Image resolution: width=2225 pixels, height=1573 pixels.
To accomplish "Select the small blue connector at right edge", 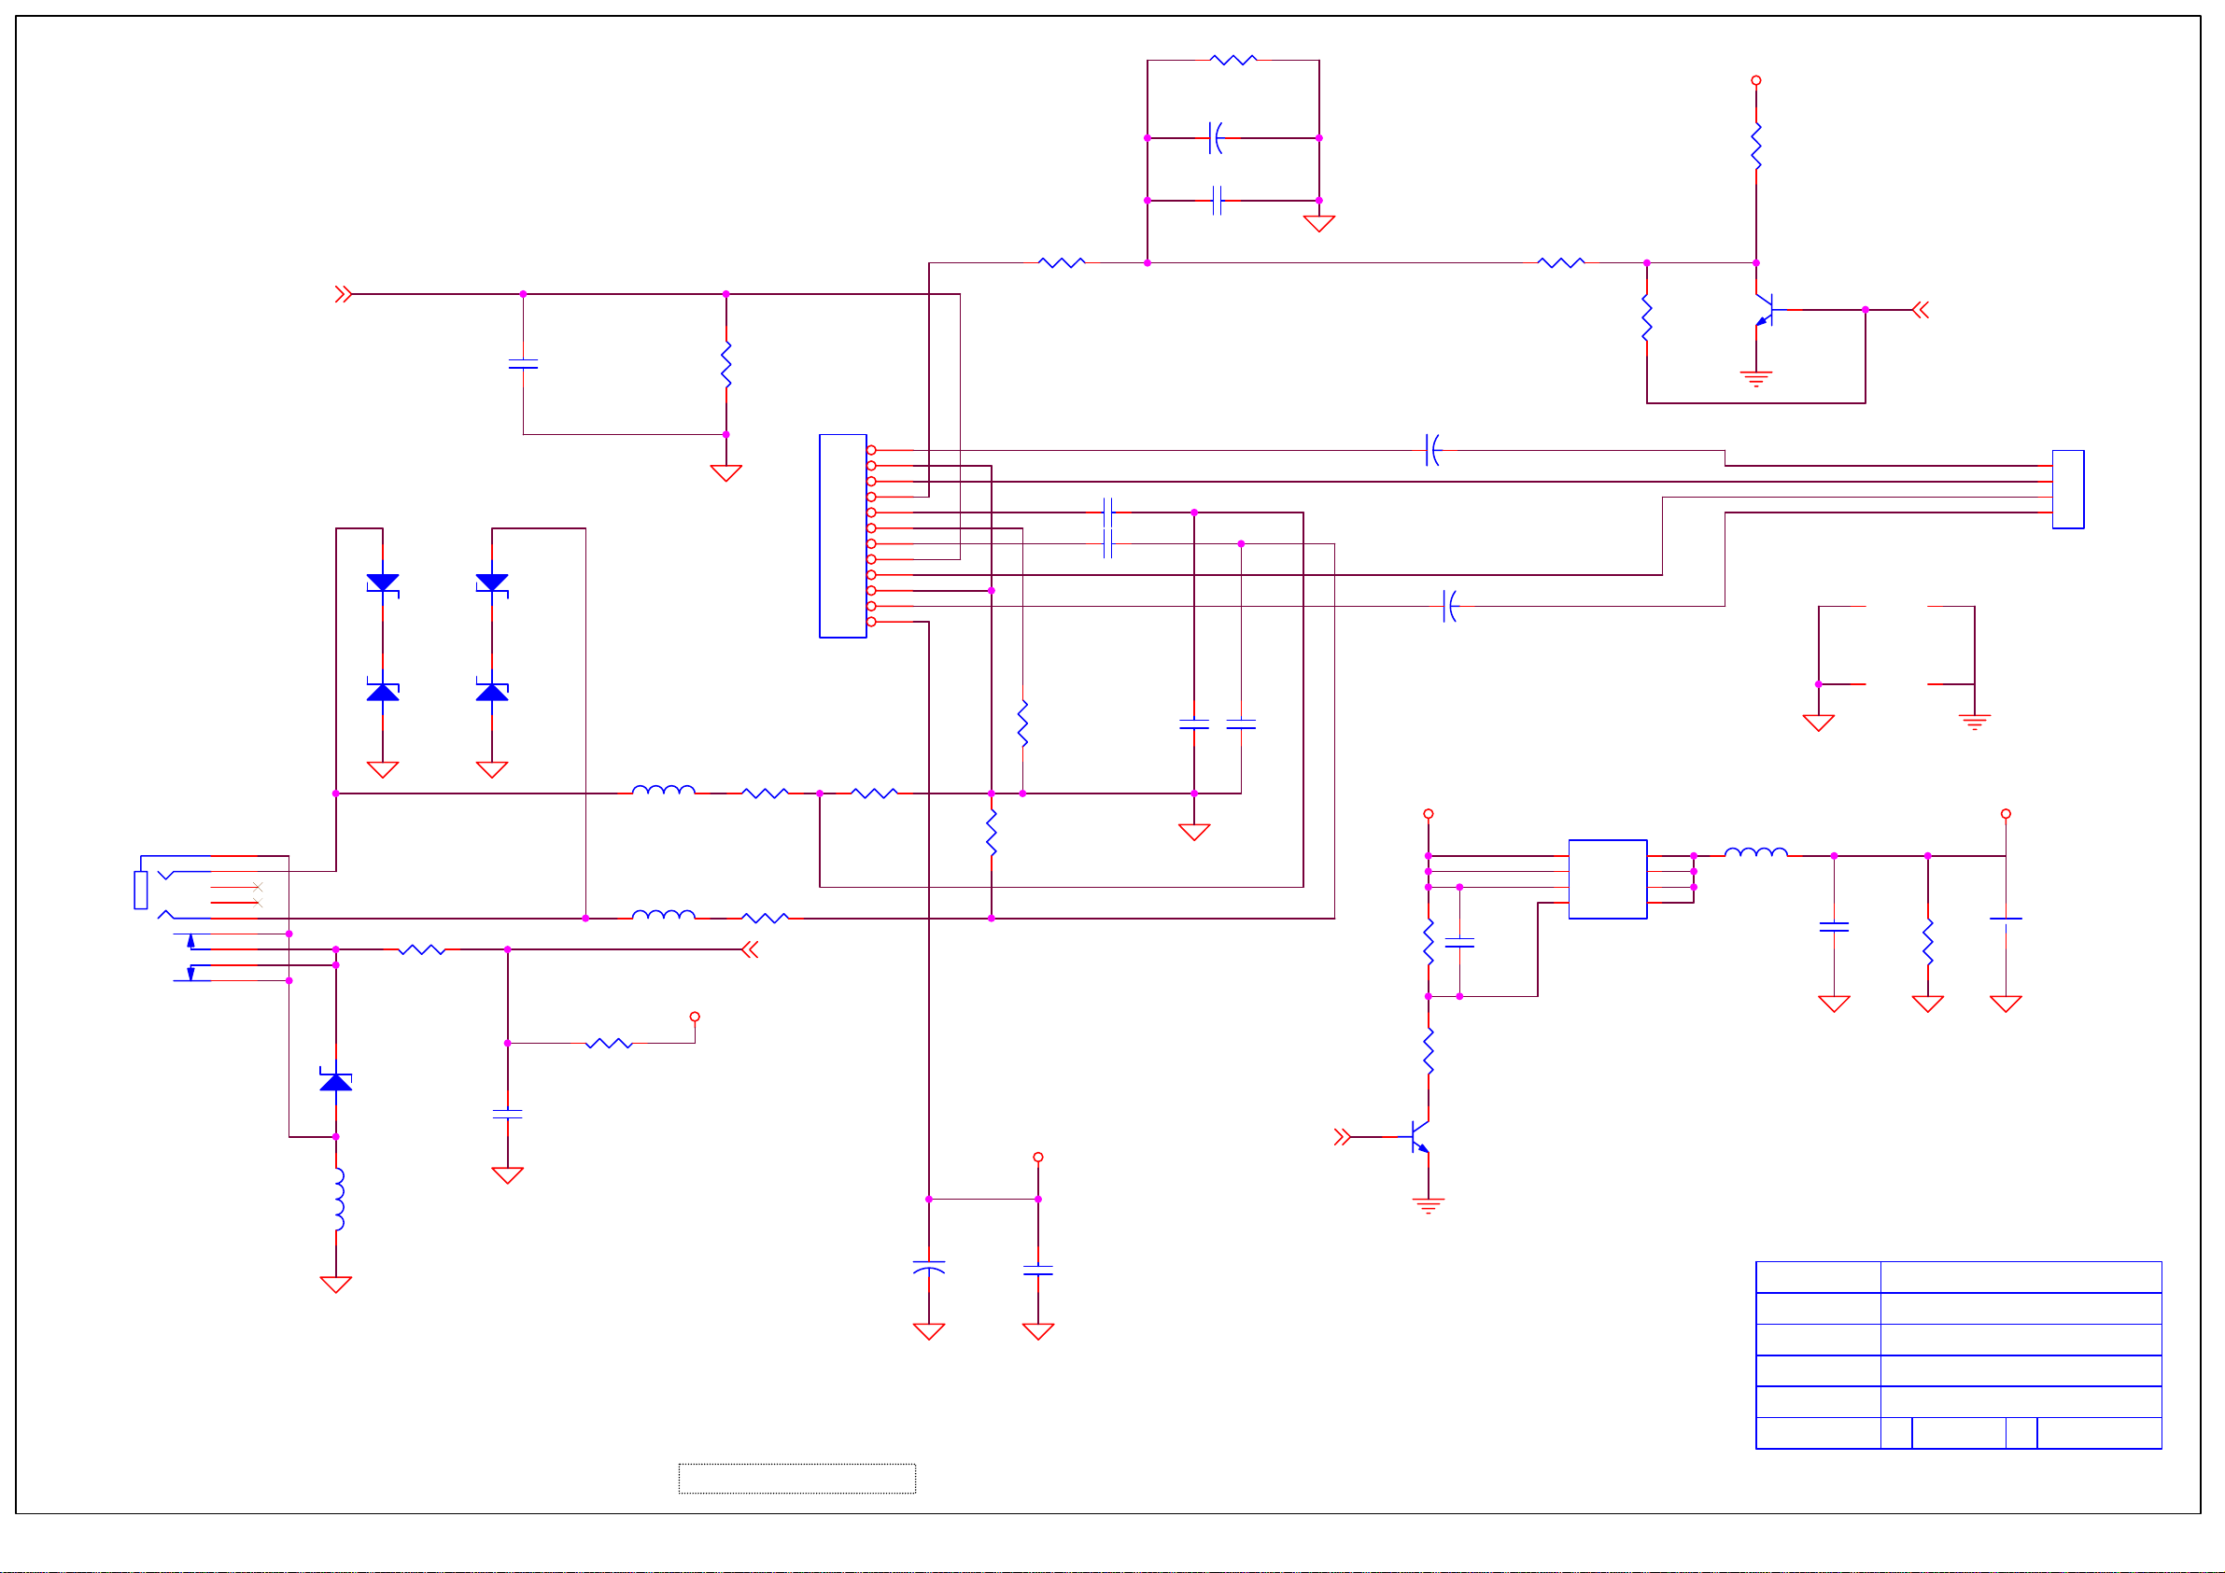I will point(2068,489).
